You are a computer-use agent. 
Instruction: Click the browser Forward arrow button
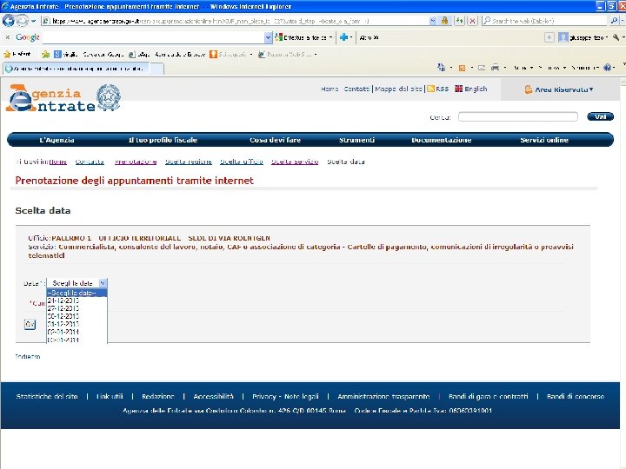pos(23,20)
